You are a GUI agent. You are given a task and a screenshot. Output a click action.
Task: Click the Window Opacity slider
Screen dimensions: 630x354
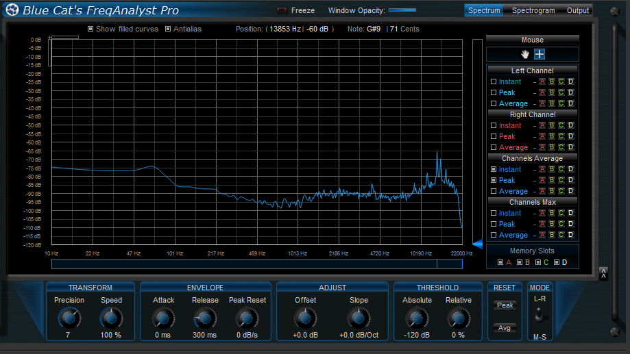tap(402, 10)
